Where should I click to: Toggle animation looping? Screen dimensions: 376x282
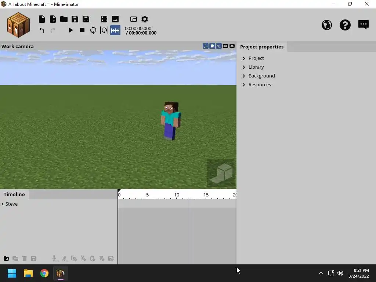[x=93, y=30]
